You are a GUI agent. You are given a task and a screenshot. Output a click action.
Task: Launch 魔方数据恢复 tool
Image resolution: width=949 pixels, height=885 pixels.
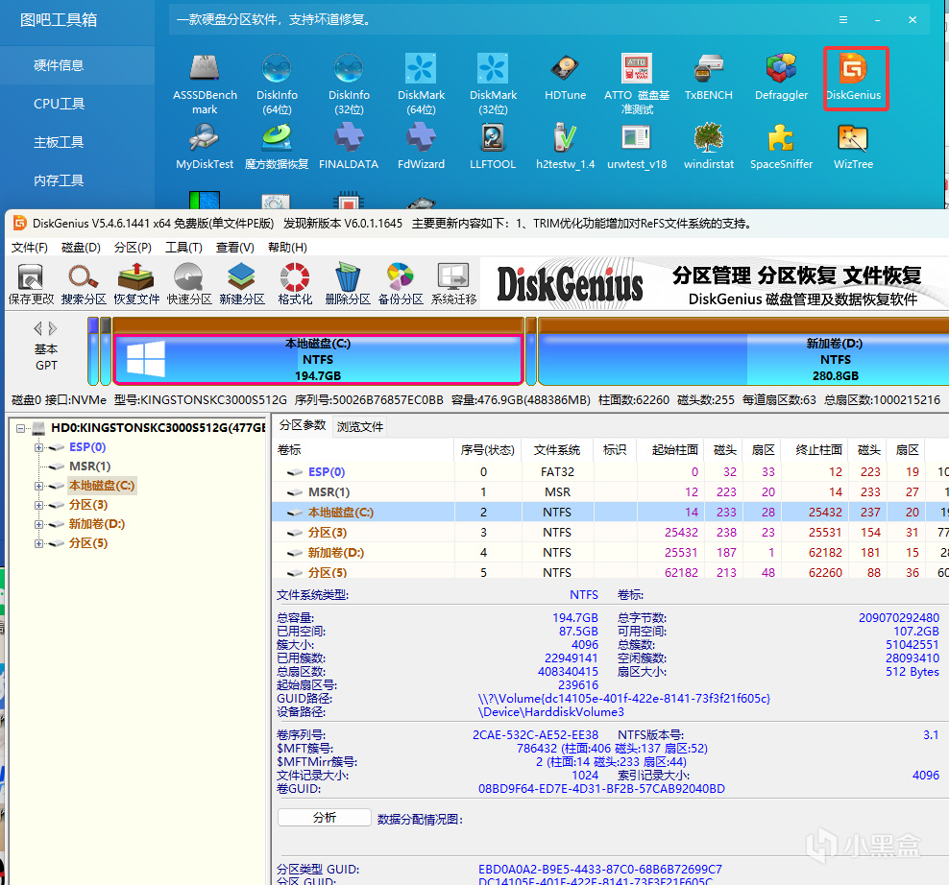pyautogui.click(x=277, y=147)
